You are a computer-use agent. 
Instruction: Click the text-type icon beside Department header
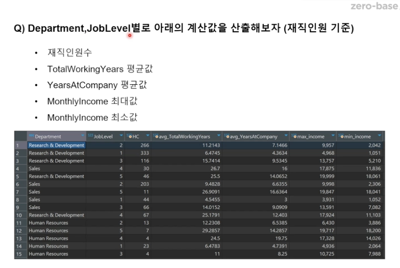(32, 135)
